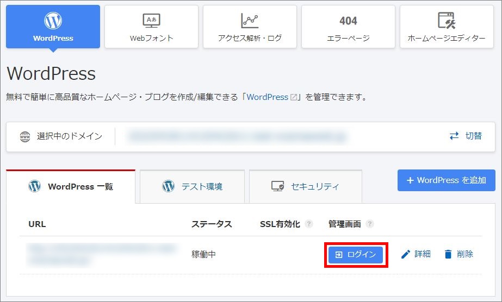Image resolution: width=502 pixels, height=302 pixels.
Task: Switch to the セキュリティ tab
Action: click(306, 187)
